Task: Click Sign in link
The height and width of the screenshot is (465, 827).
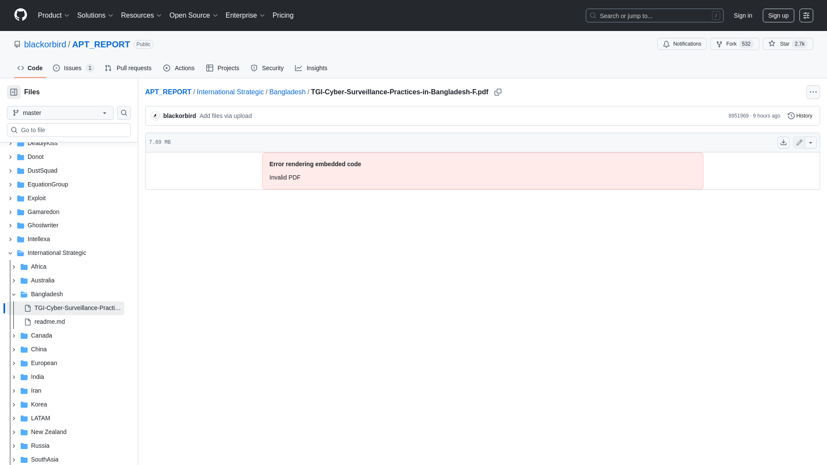Action: tap(743, 15)
